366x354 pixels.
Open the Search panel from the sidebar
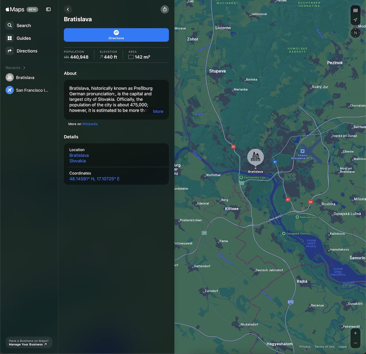coord(23,25)
